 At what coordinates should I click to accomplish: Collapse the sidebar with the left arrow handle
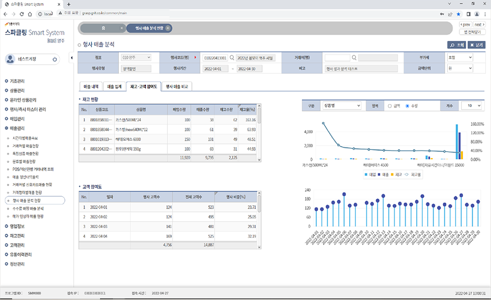pos(72,58)
